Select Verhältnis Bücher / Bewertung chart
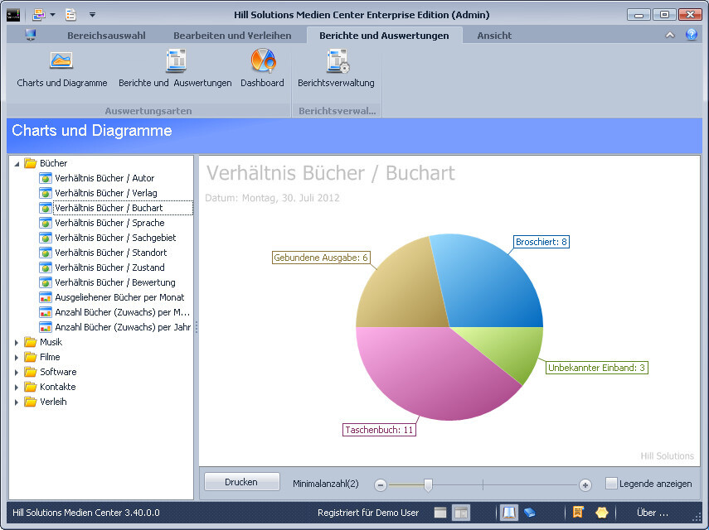This screenshot has width=709, height=530. click(115, 282)
